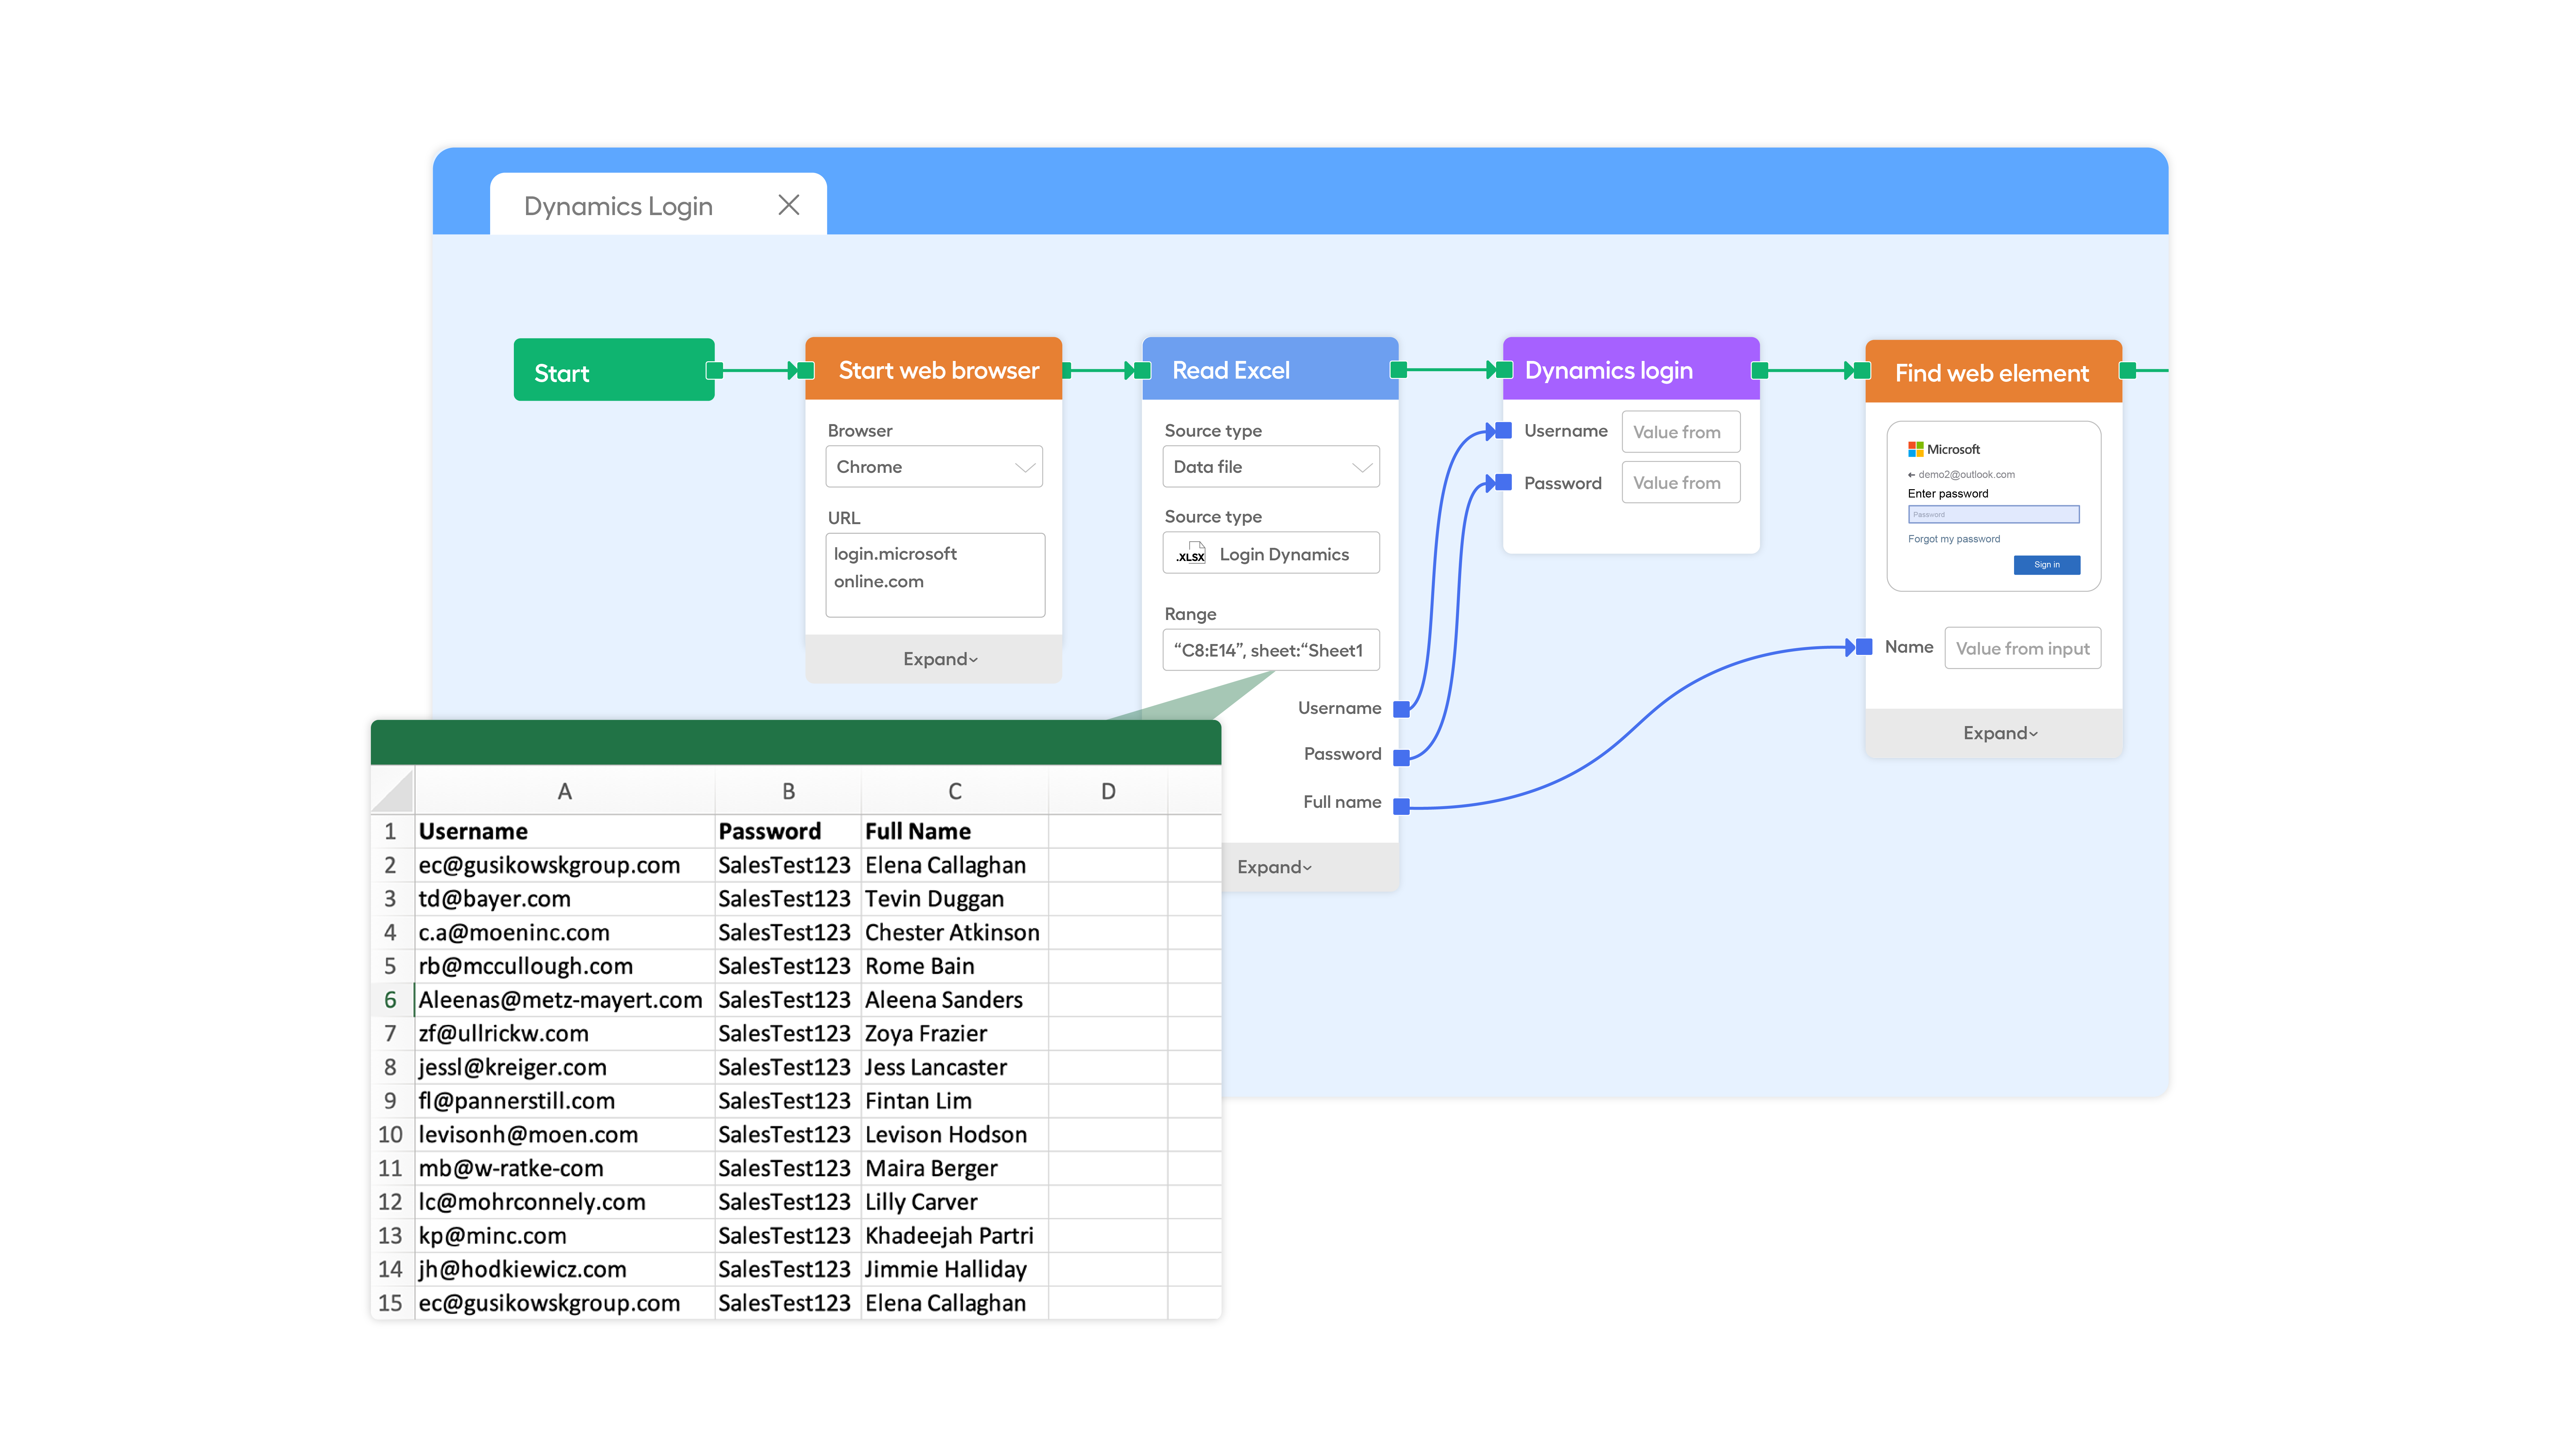Expand the Read Excel block
Viewport: 2559px width, 1456px height.
pyautogui.click(x=1274, y=867)
